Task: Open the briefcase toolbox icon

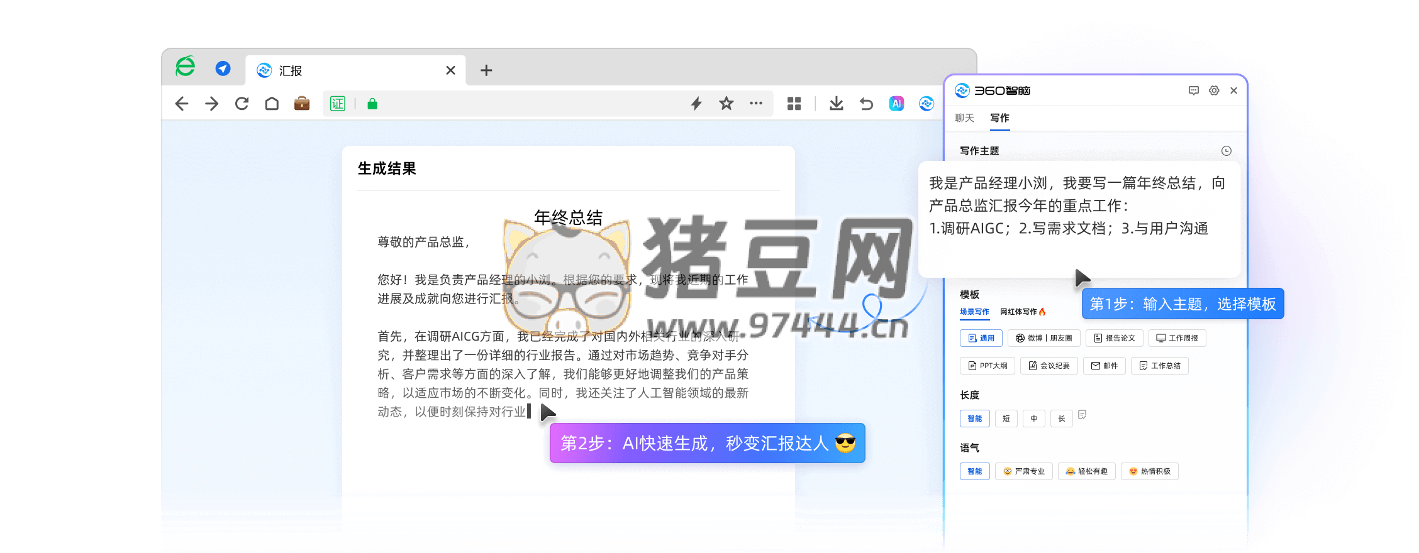Action: [x=302, y=104]
